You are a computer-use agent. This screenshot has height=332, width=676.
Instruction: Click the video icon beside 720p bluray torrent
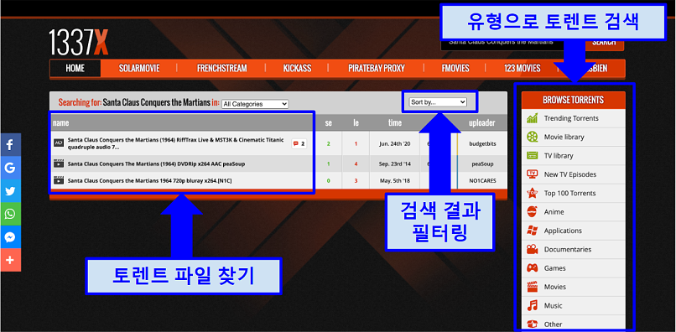click(59, 180)
